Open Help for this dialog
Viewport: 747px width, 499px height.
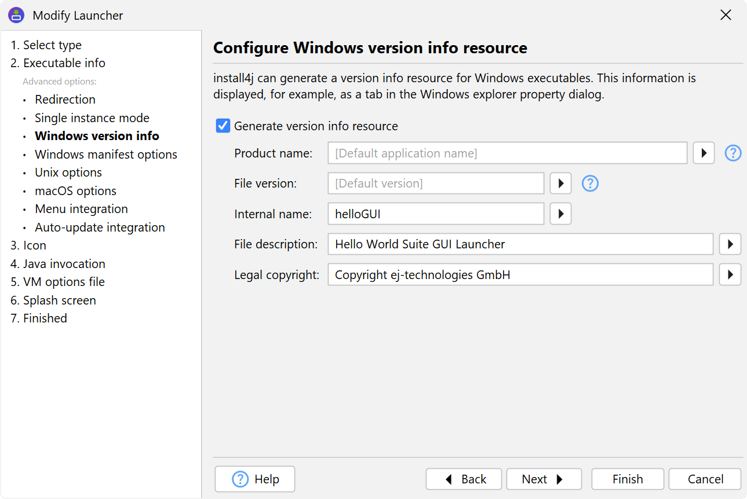[x=255, y=479]
